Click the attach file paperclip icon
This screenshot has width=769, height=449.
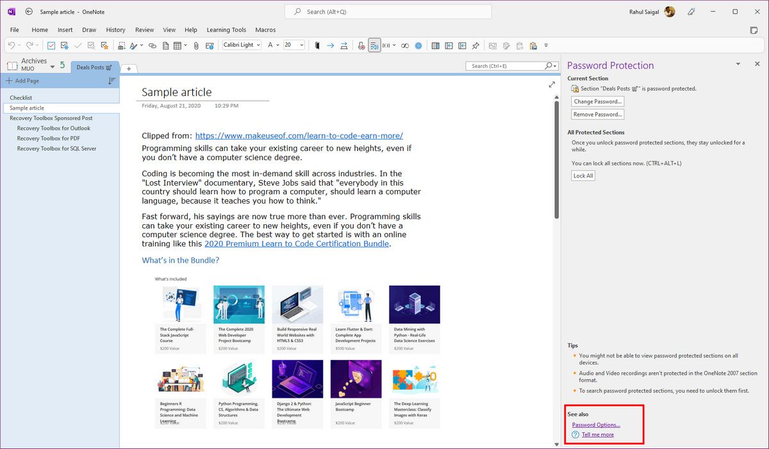[196, 45]
